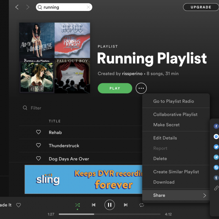Screen dimensions: 219x219
Task: Toggle repeat in the player bar
Action: click(x=142, y=205)
